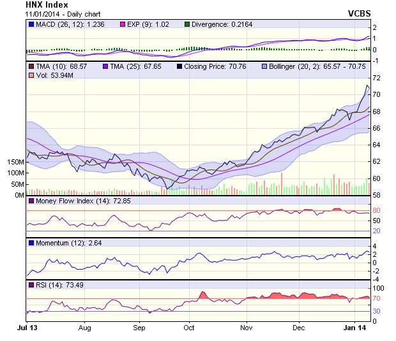
Task: Click the RSI (14) legend square
Action: pyautogui.click(x=31, y=284)
